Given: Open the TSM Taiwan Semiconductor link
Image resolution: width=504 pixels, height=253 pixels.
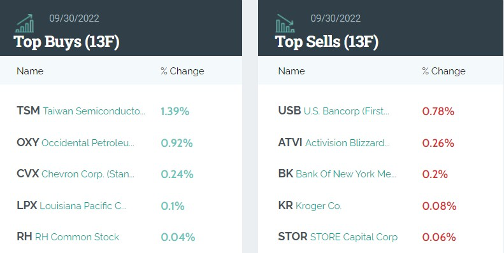Looking at the screenshot, I should [x=81, y=111].
